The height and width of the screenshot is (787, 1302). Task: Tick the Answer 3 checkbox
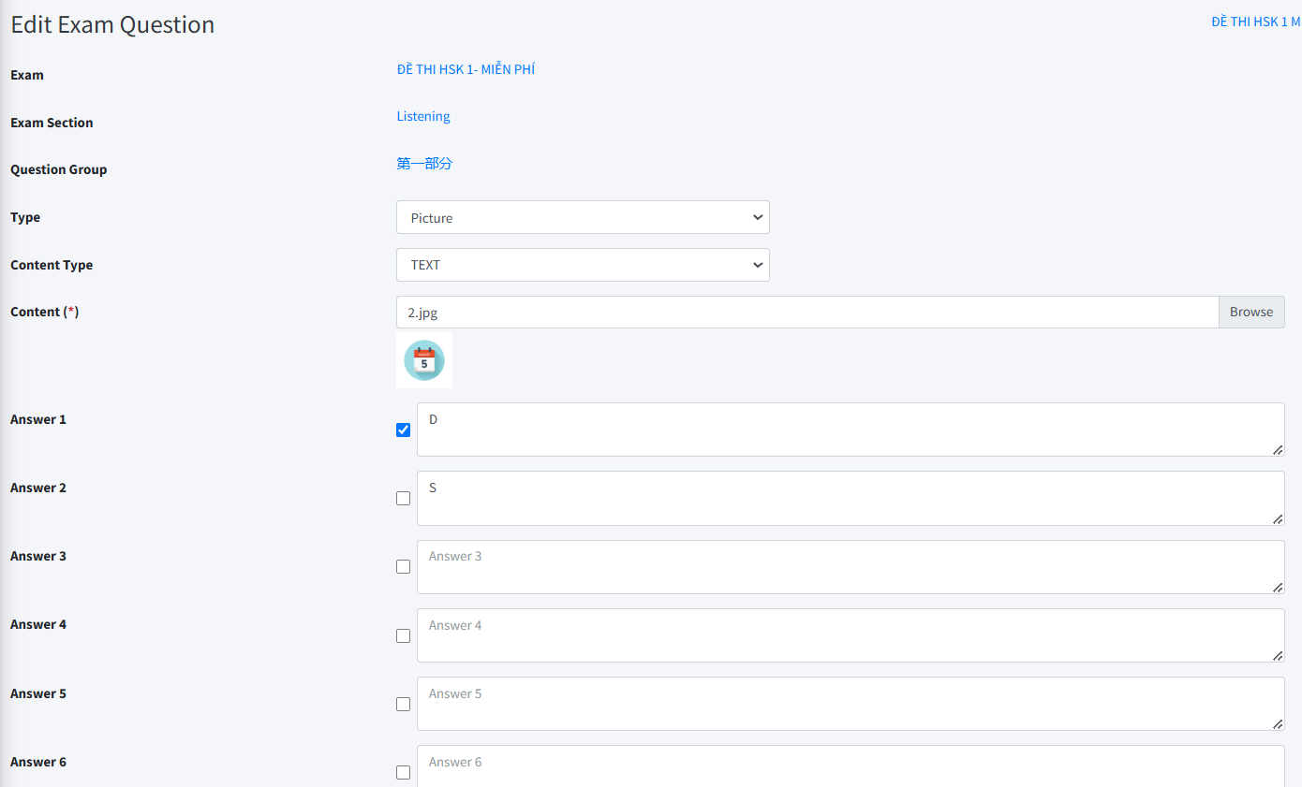click(x=403, y=567)
